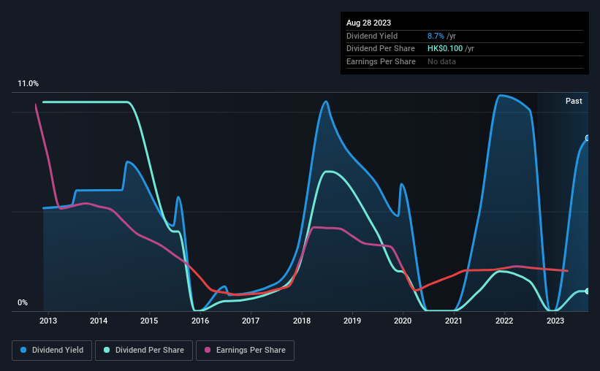This screenshot has width=600, height=371.
Task: Toggle the Dividend Per Share legend button
Action: point(144,351)
